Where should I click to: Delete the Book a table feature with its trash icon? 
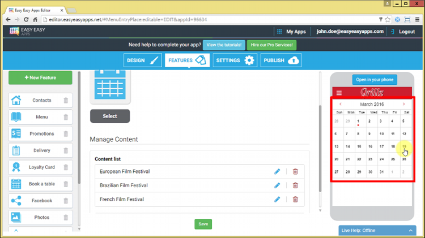66,184
